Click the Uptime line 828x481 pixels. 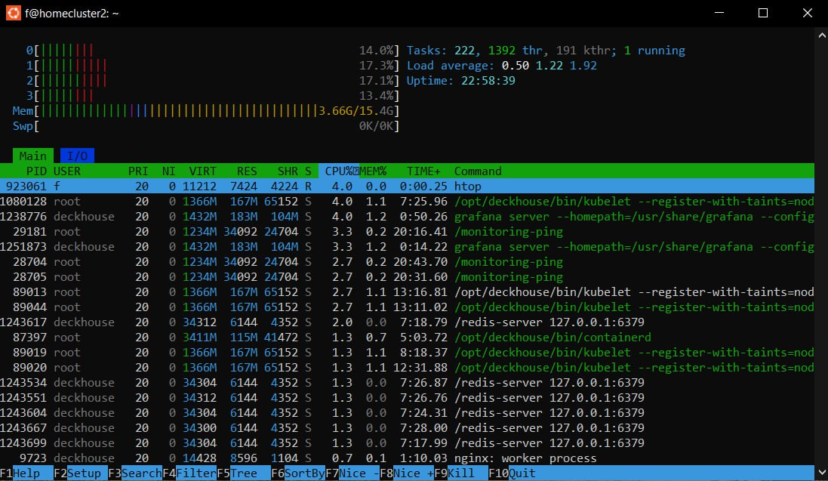point(461,81)
